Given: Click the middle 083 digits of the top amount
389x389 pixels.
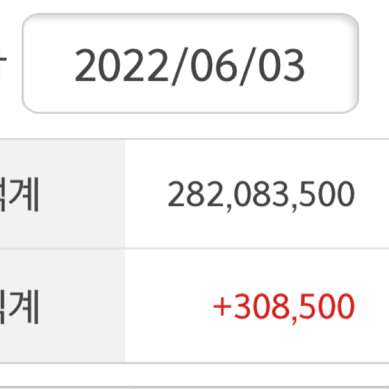Looking at the screenshot, I should point(260,194).
